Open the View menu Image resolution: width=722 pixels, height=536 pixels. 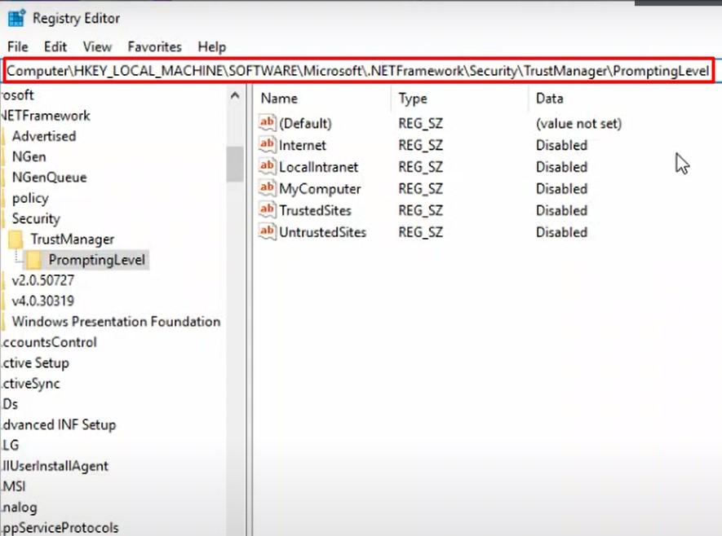tap(97, 47)
